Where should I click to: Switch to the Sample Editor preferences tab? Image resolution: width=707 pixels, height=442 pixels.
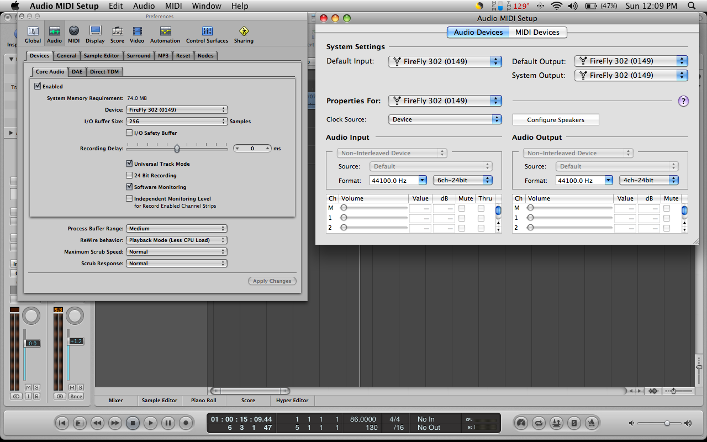point(102,56)
